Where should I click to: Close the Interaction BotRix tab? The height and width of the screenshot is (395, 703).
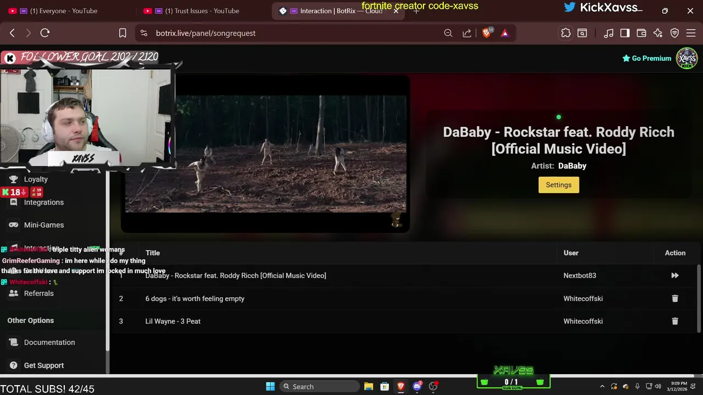click(x=396, y=11)
